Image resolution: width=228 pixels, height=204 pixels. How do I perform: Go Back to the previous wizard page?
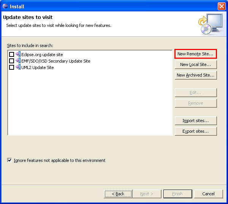pyautogui.click(x=118, y=194)
